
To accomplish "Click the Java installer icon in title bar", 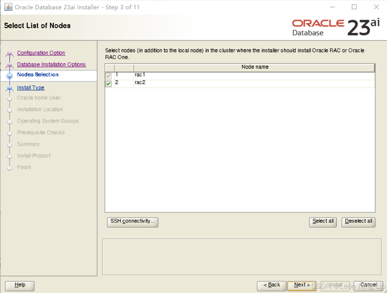I will pyautogui.click(x=8, y=7).
